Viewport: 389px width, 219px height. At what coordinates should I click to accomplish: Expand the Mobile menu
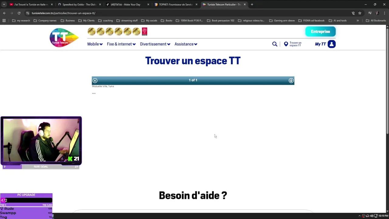tap(95, 44)
